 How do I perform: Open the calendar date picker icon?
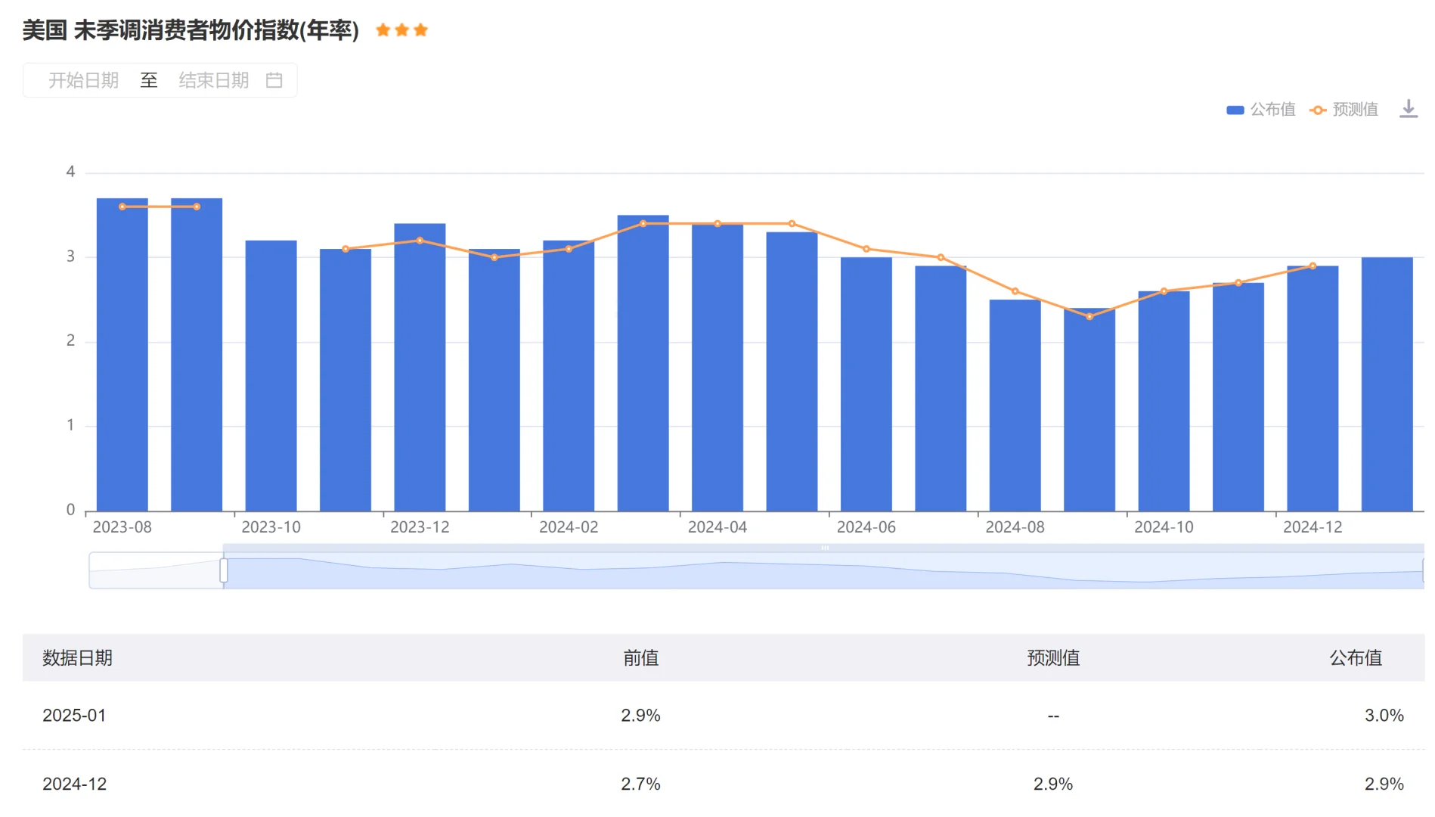[274, 80]
